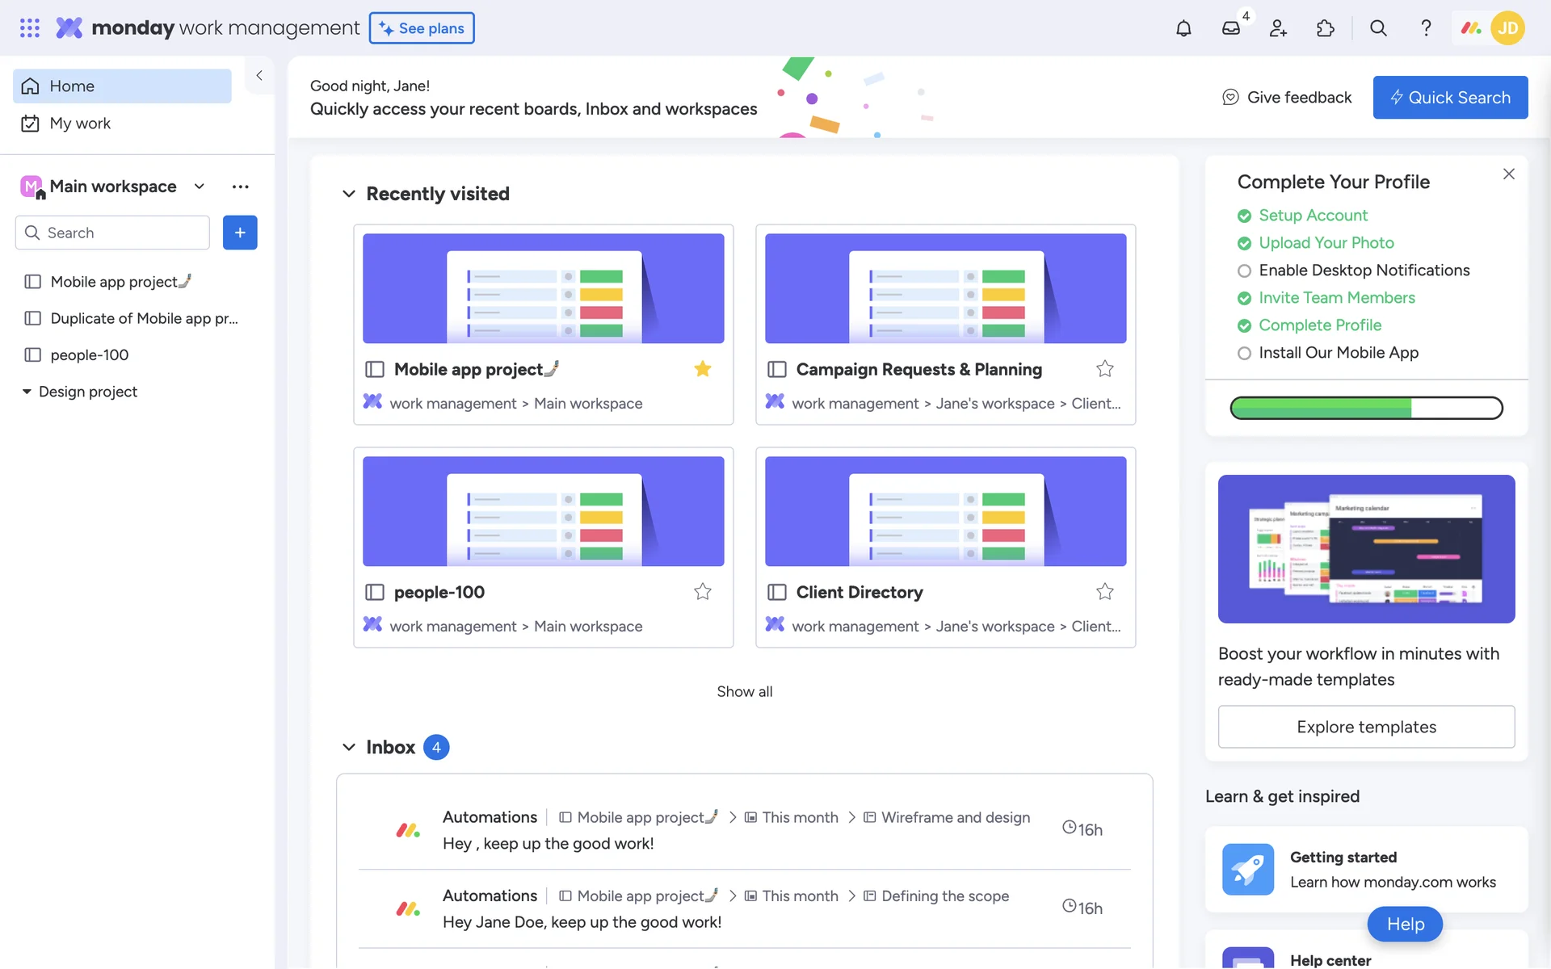Open the help question mark icon
Image resolution: width=1551 pixels, height=969 pixels.
[1426, 28]
